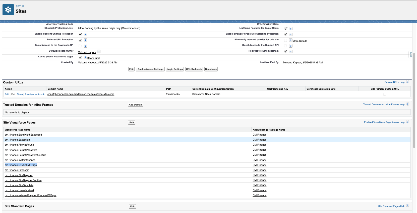Click help icon for Enabled Visualforce Page Access
417x213 pixels.
[x=408, y=122]
